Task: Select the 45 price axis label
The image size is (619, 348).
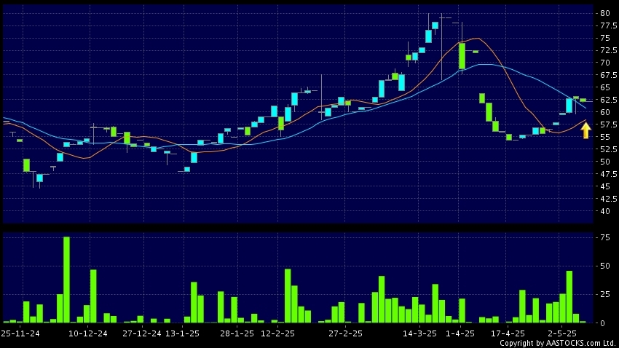Action: point(604,186)
